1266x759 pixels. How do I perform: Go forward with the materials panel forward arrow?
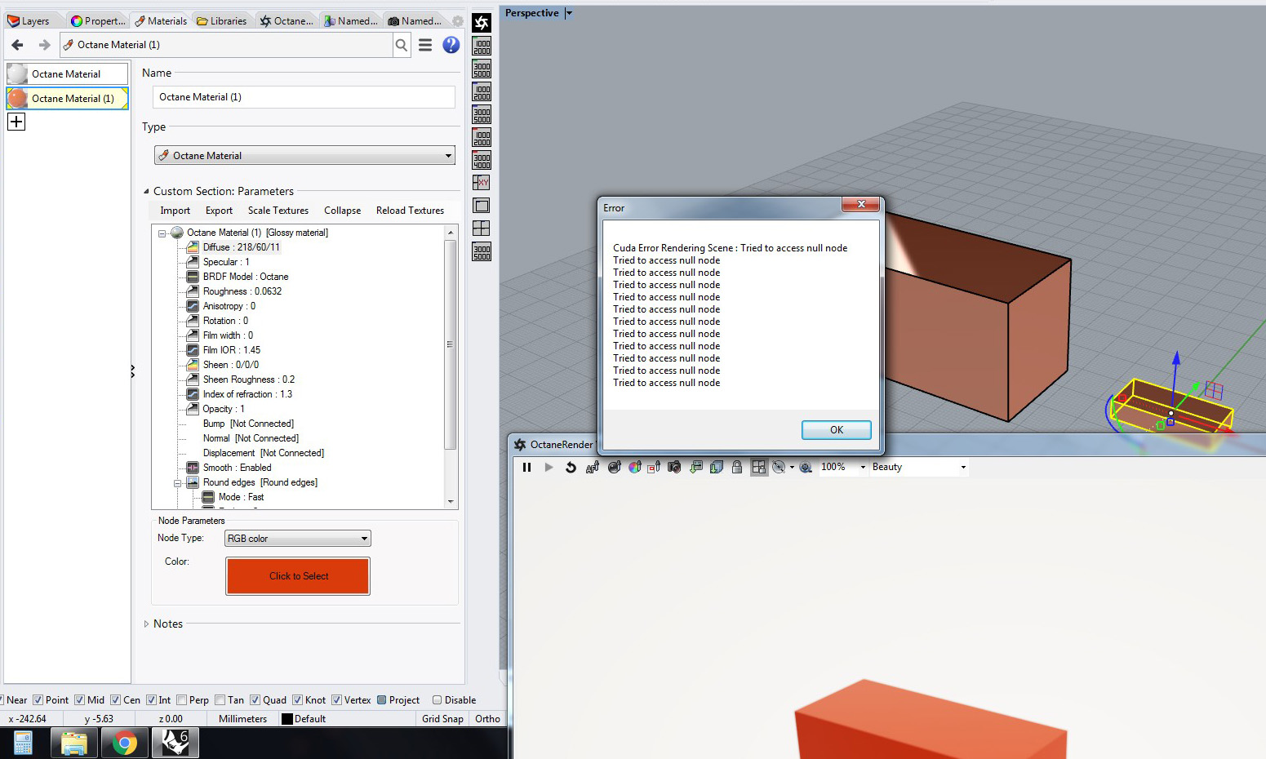pyautogui.click(x=45, y=45)
